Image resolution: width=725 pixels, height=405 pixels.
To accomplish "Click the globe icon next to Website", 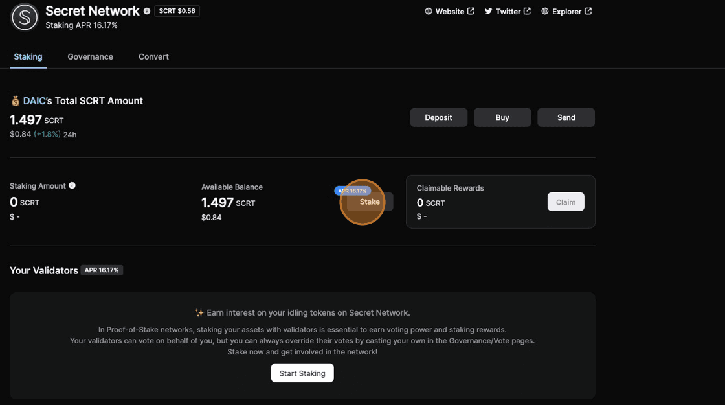I will point(429,12).
